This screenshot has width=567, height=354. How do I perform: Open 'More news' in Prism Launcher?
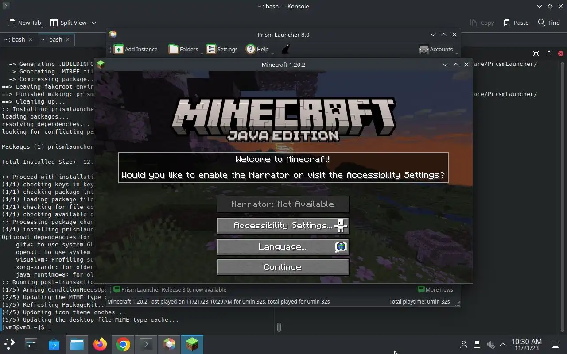point(435,289)
